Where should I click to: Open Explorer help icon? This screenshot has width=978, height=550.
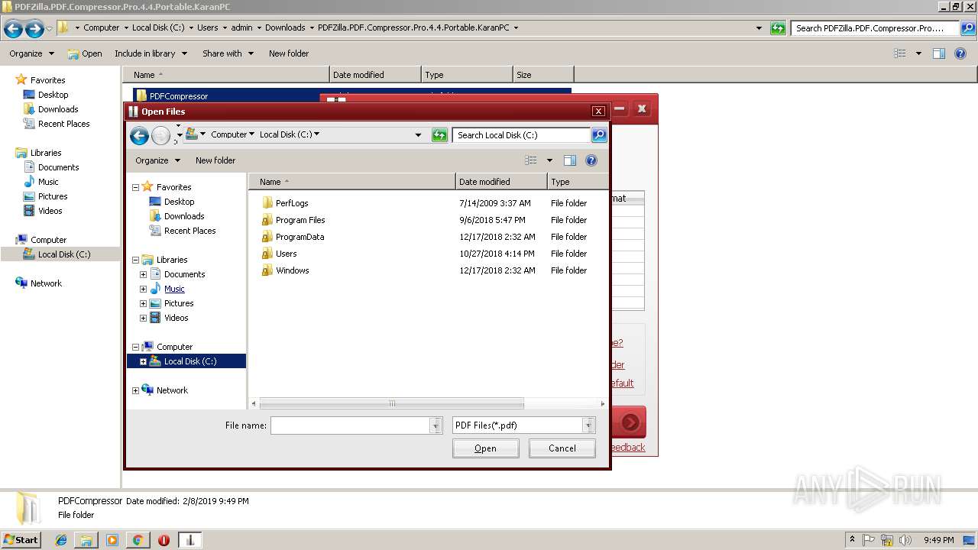pyautogui.click(x=961, y=53)
